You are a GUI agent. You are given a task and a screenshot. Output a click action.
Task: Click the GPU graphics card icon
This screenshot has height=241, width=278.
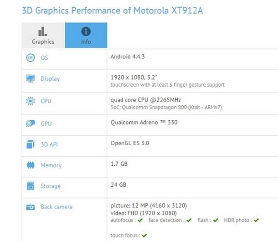point(31,123)
